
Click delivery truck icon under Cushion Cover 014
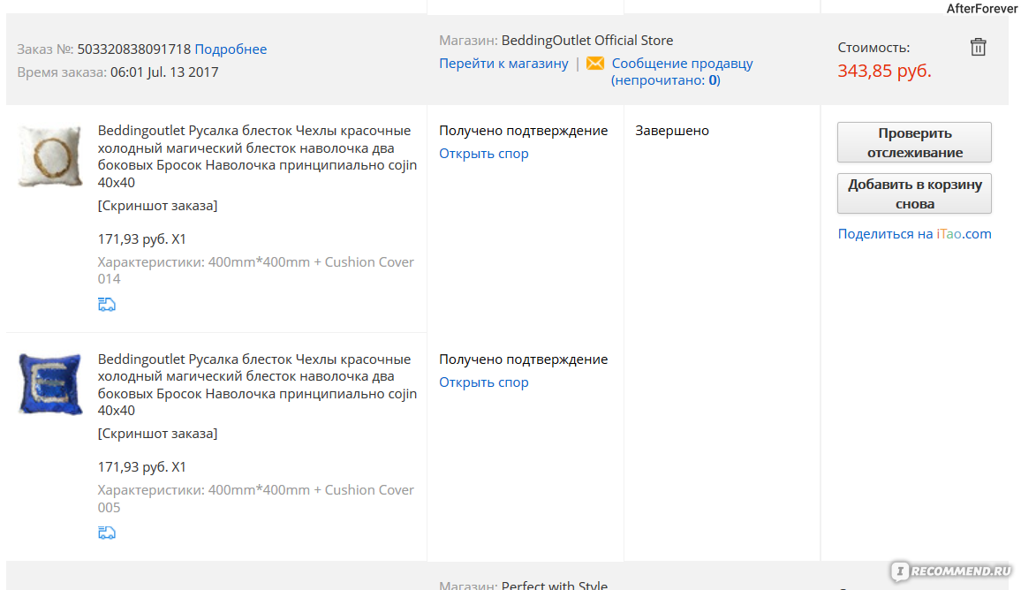(x=107, y=304)
